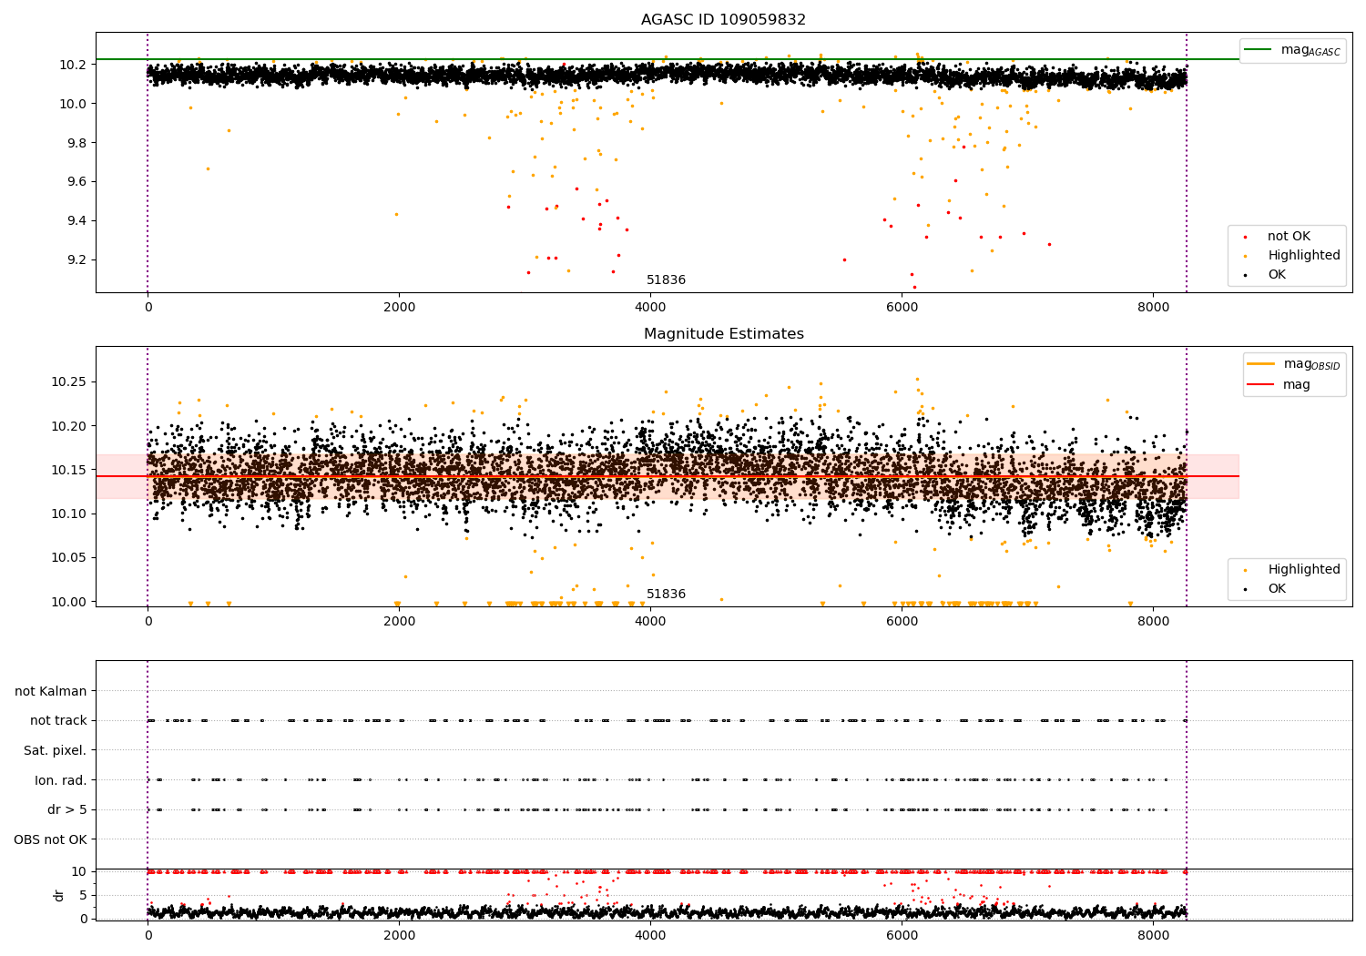Click the rotated "dr" y-axis label
Viewport: 1366px width, 956px height.
59,895
